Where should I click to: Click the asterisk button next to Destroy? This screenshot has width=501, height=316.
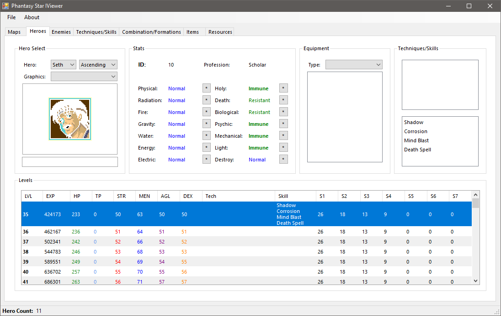(283, 159)
